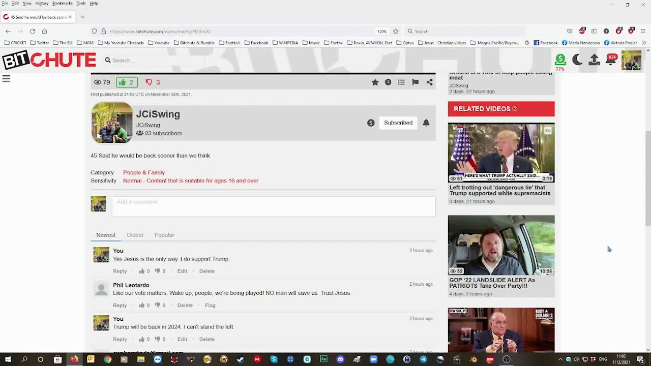Close the '45 Said he would be back' tab

point(70,17)
